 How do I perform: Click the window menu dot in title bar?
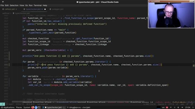[x=3, y=2]
